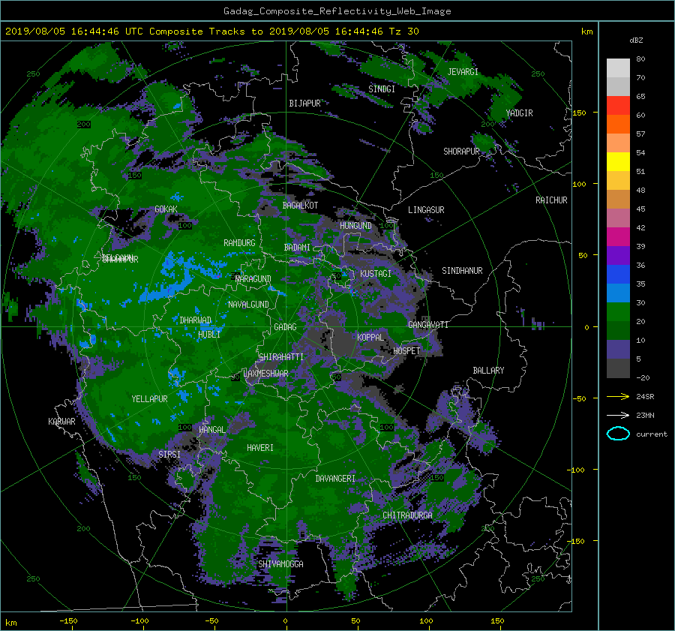Screen dimensions: 675x631
Task: Click the dBZ legend heading
Action: point(636,41)
